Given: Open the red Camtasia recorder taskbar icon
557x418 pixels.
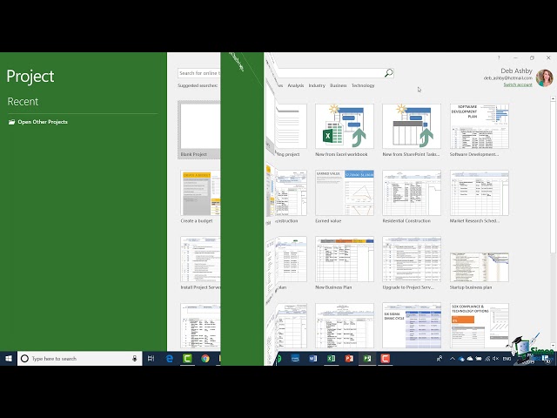Looking at the screenshot, I should (x=385, y=358).
